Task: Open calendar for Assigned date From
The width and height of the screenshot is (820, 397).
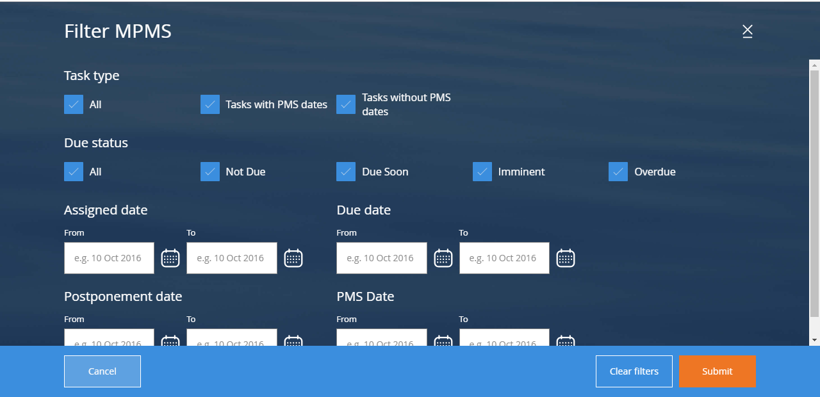Action: tap(170, 258)
